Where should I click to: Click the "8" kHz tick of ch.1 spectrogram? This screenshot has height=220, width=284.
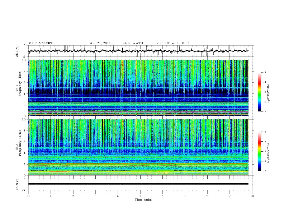[x=25, y=71]
